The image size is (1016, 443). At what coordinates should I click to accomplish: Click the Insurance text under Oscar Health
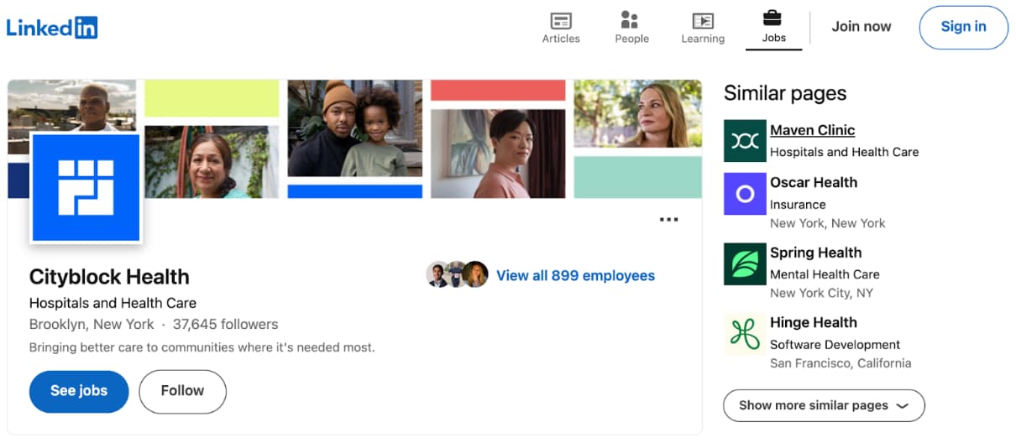[x=798, y=205]
